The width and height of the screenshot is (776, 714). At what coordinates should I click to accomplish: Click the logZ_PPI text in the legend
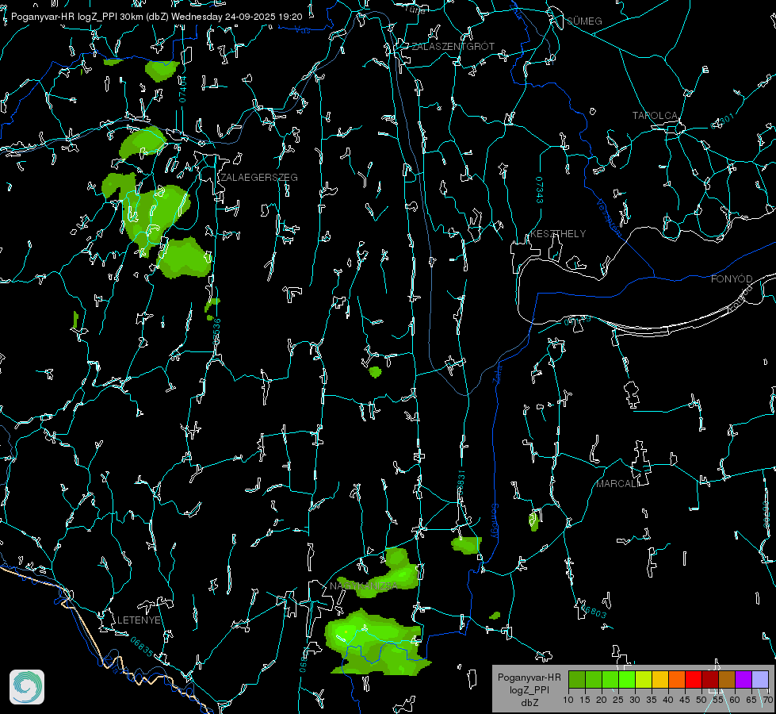click(529, 689)
